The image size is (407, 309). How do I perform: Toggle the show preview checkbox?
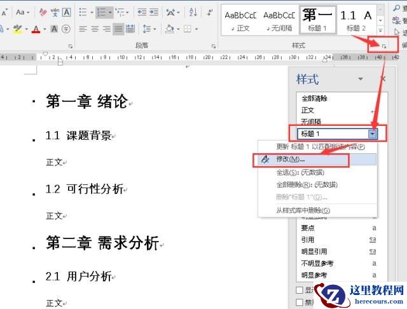click(x=300, y=290)
